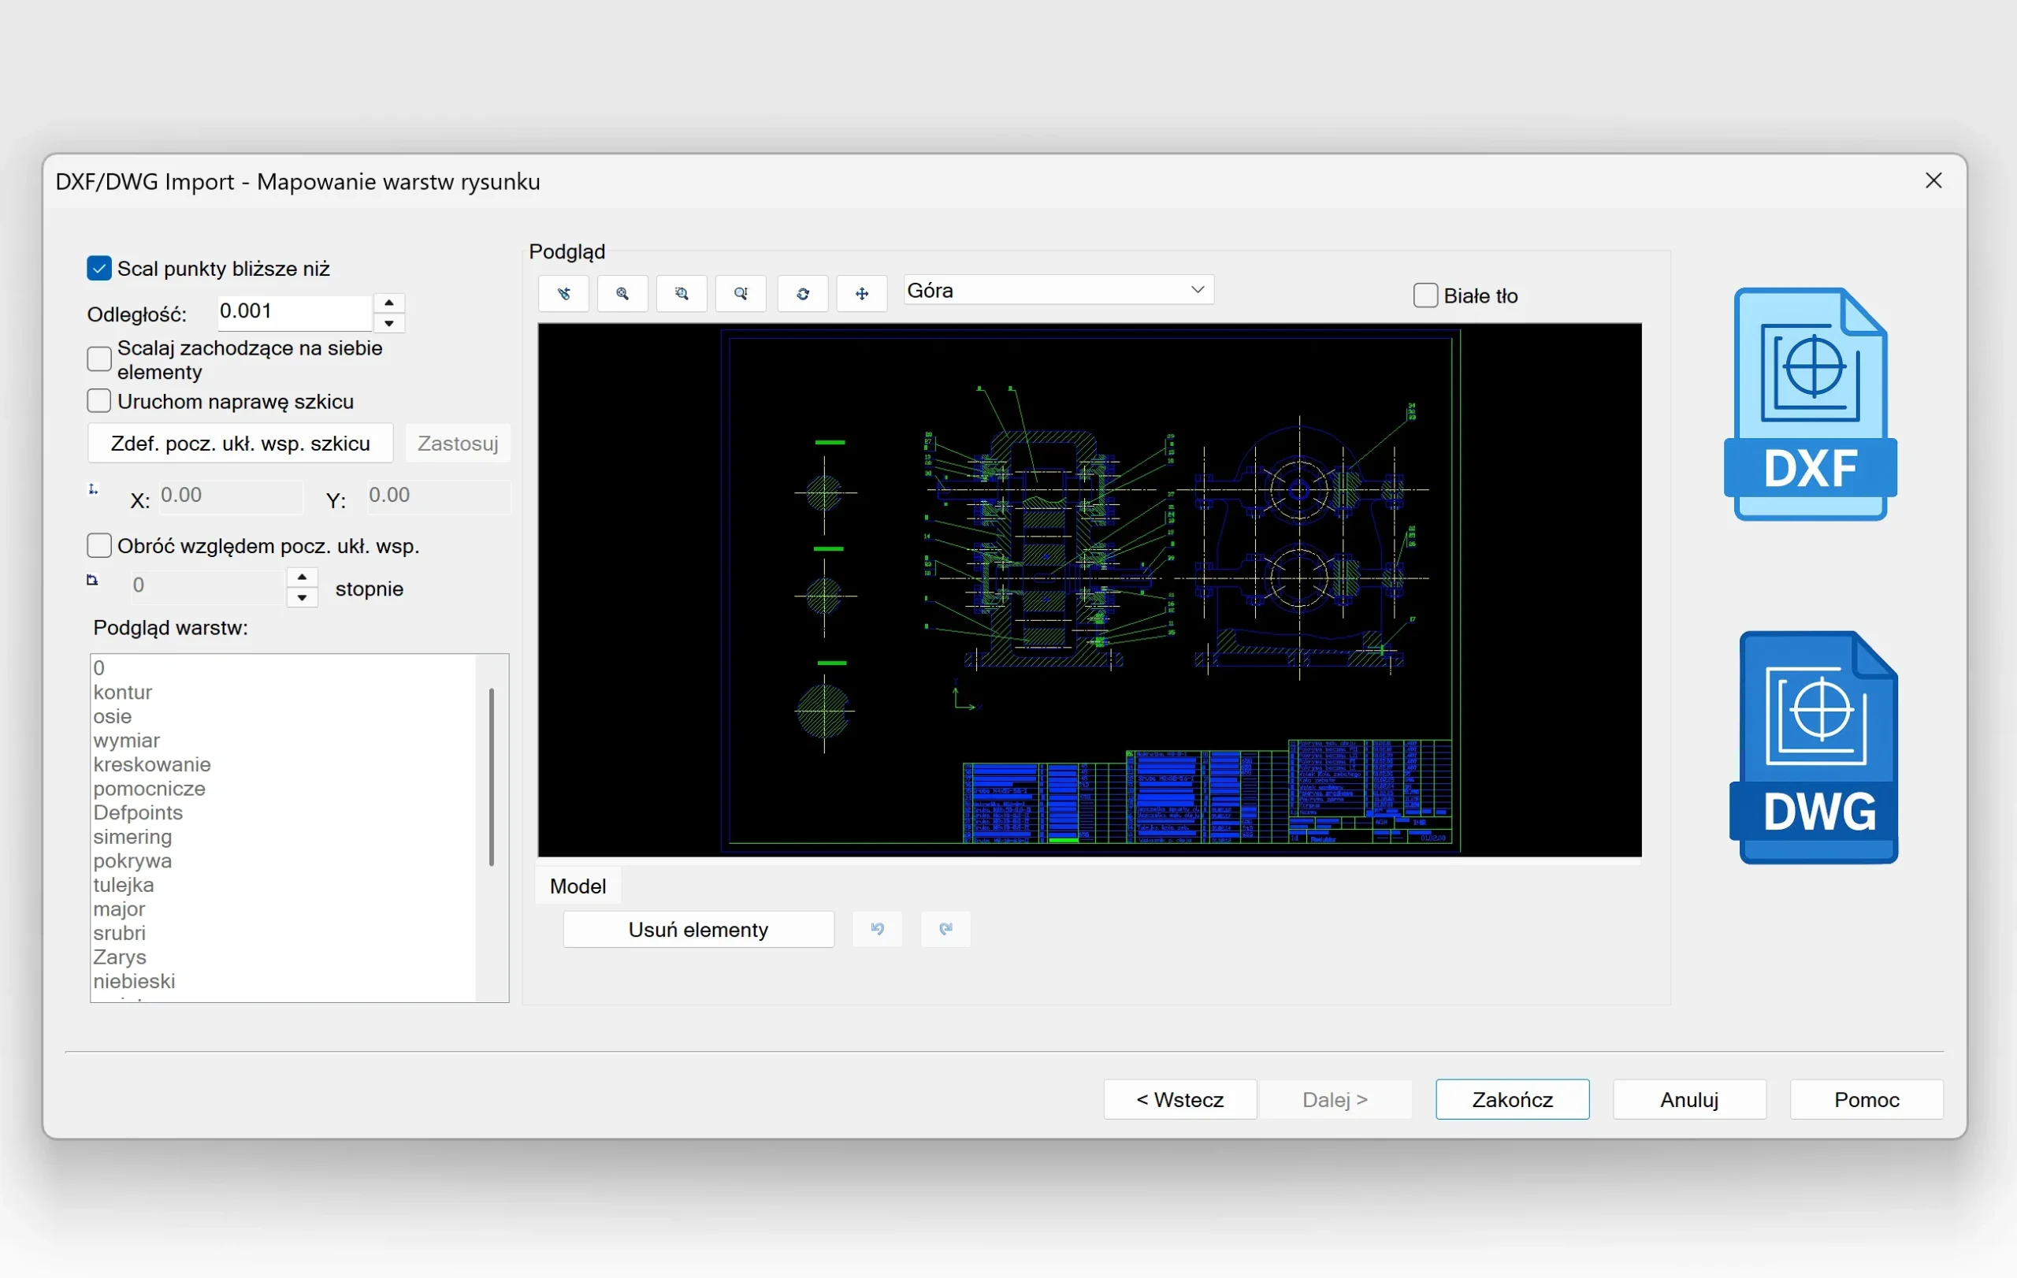Activate the Pan (four-arrow) icon

click(862, 294)
